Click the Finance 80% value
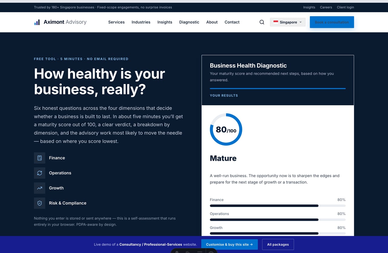Image resolution: width=388 pixels, height=253 pixels. [x=341, y=200]
